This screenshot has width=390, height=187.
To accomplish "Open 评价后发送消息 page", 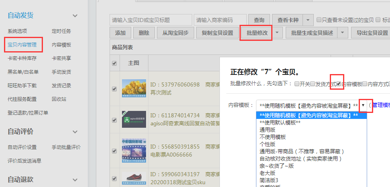I will (x=24, y=161).
